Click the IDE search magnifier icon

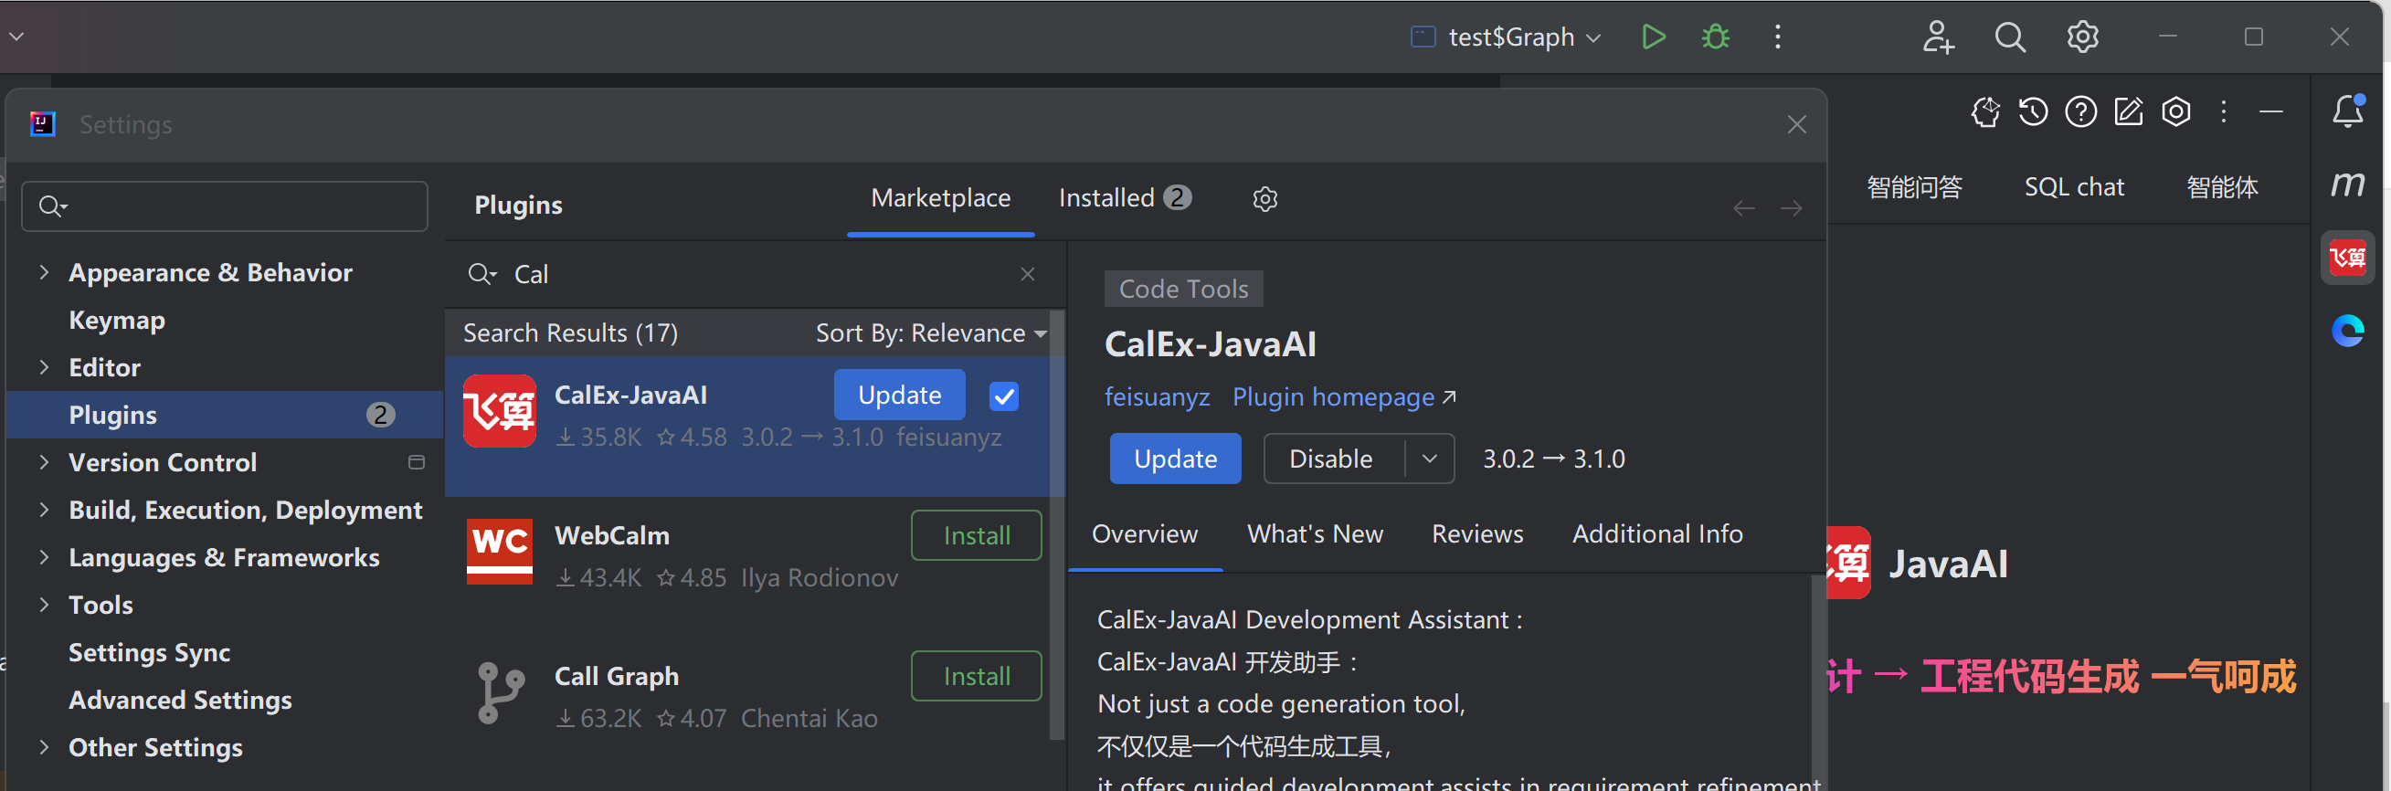tap(2009, 37)
